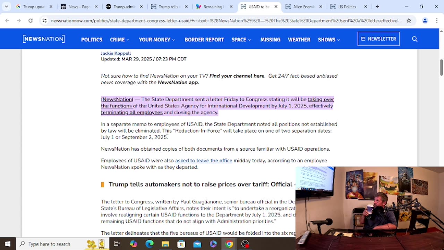Click the NEWSLETTER button

tap(378, 39)
